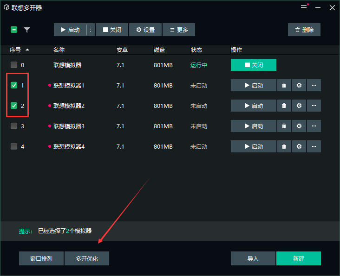Screen dimensions: 340x276
Task: Stop 联想模拟器 with green 关闭 button
Action: point(254,65)
